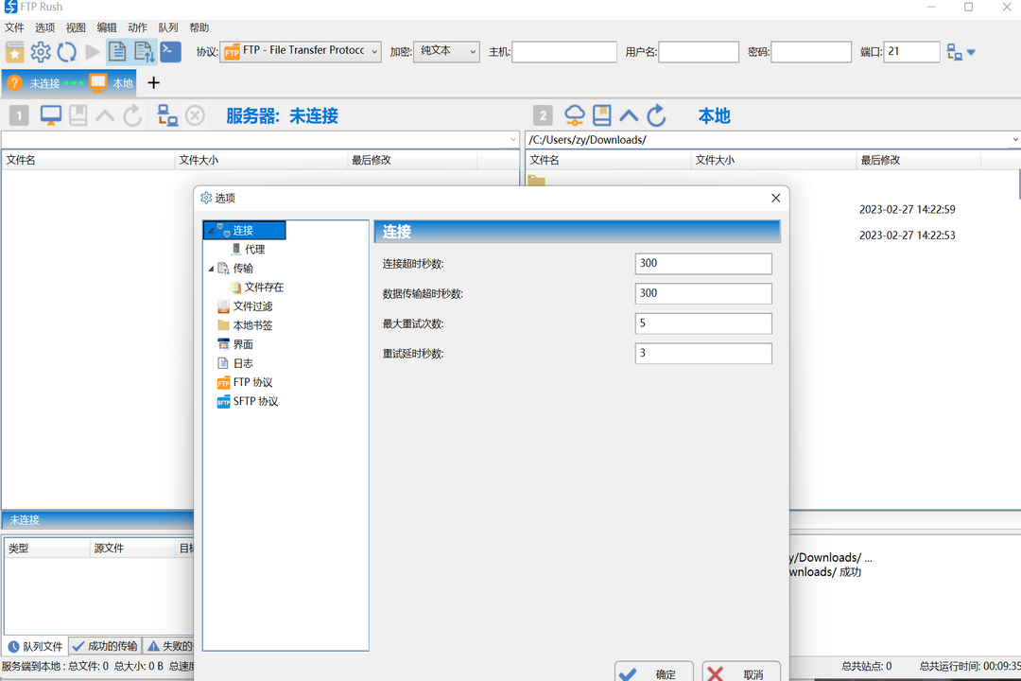Click the disconnect icon in server panel 1
1021x681 pixels.
[x=195, y=114]
